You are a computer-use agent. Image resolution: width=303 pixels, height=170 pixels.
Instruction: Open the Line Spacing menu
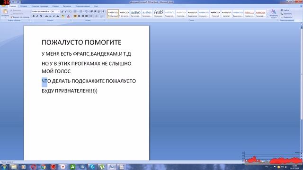coord(91,16)
